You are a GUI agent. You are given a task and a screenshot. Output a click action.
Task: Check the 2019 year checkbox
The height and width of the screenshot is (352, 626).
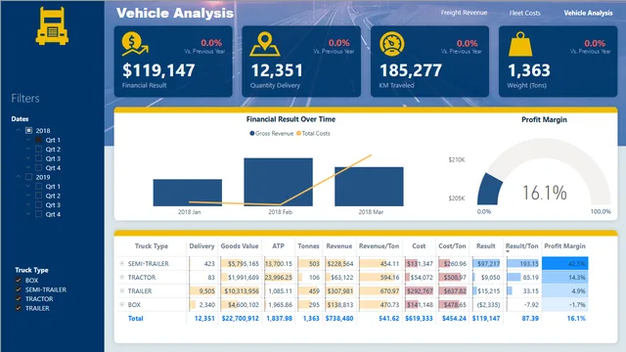pyautogui.click(x=28, y=177)
